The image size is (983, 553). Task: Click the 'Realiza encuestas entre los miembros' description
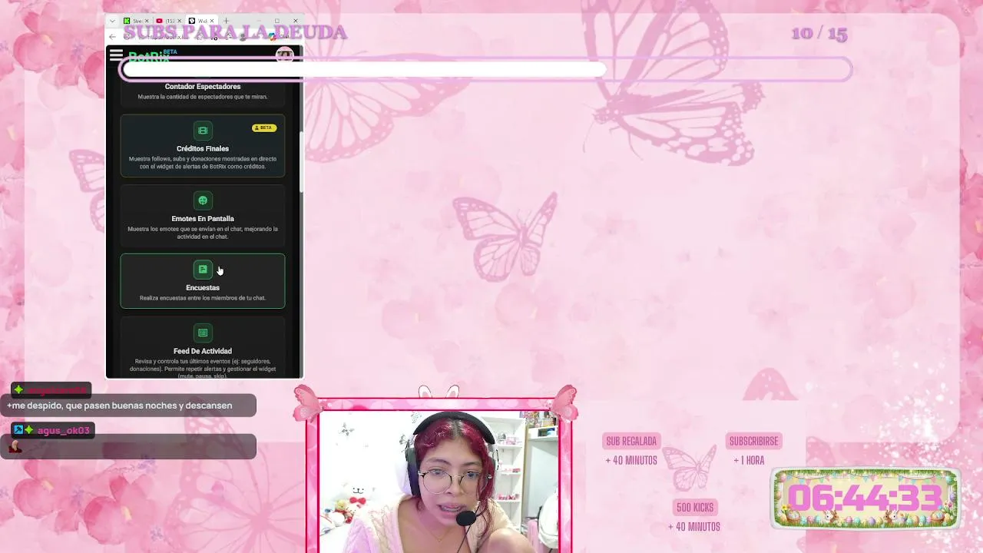(x=203, y=298)
